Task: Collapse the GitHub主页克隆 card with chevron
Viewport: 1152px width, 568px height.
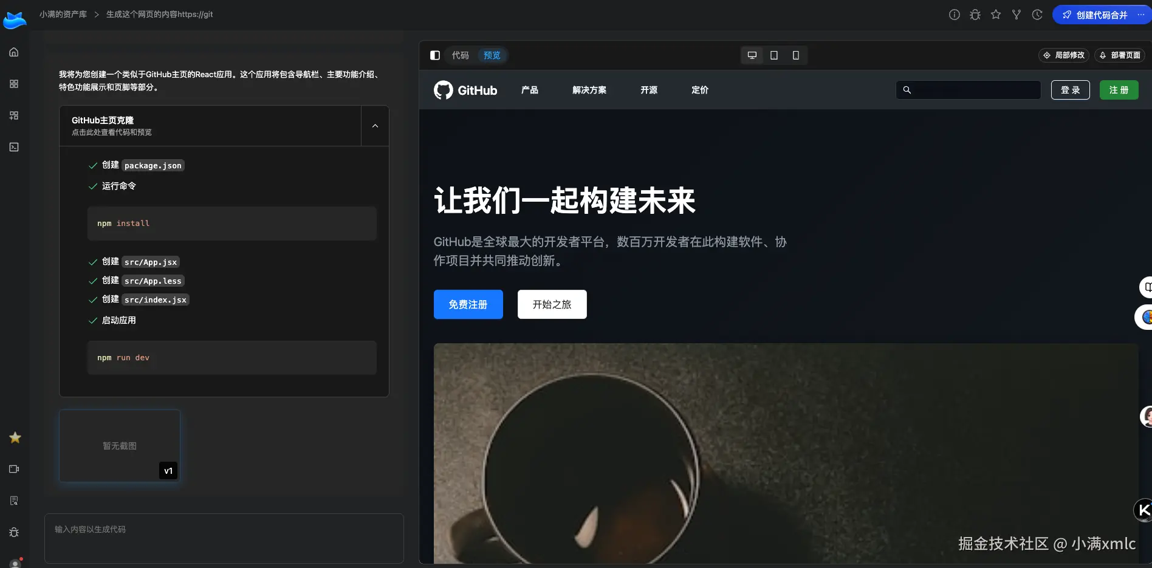Action: click(375, 126)
